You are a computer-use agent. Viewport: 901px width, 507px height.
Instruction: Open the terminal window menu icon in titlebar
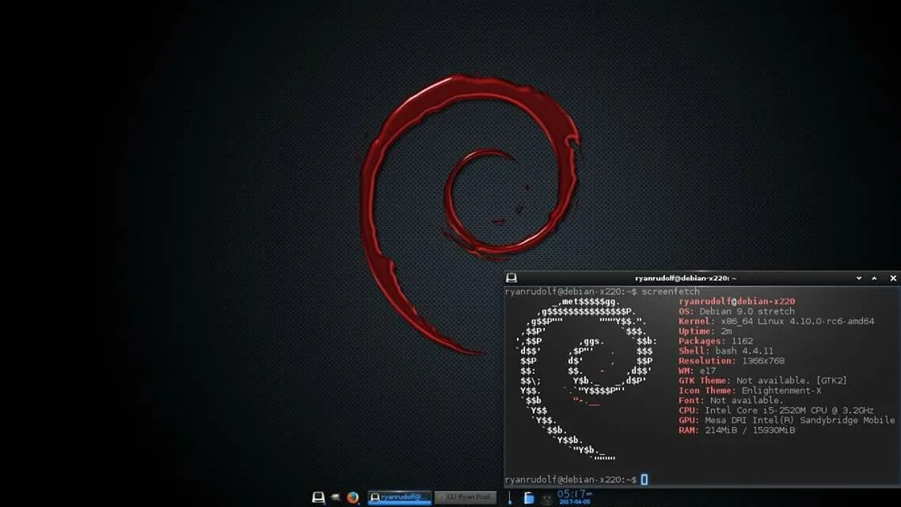point(511,278)
